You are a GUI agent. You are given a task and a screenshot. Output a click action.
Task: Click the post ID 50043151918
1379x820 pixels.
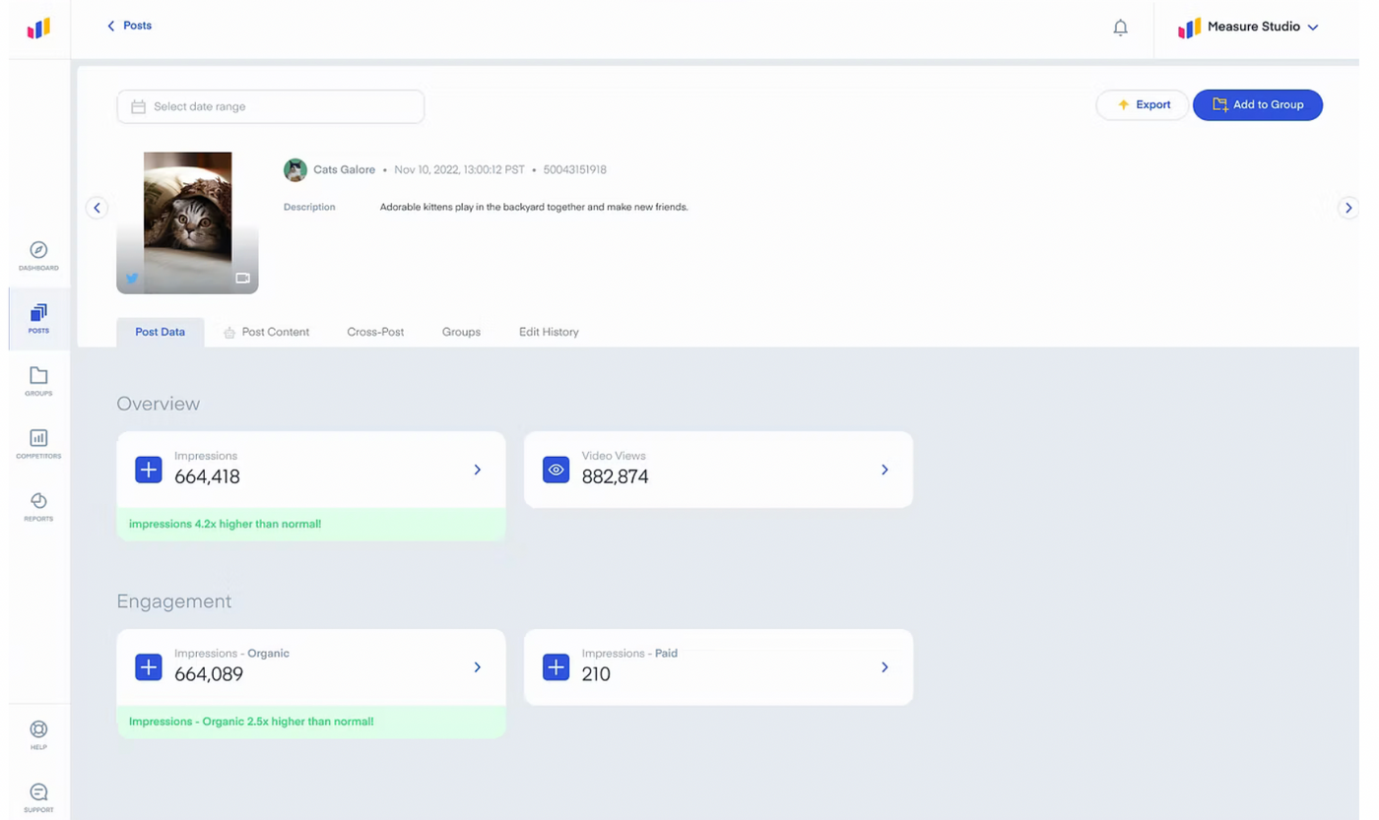tap(574, 169)
